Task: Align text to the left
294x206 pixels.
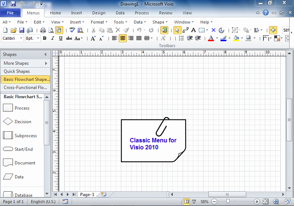Action: coord(115,38)
